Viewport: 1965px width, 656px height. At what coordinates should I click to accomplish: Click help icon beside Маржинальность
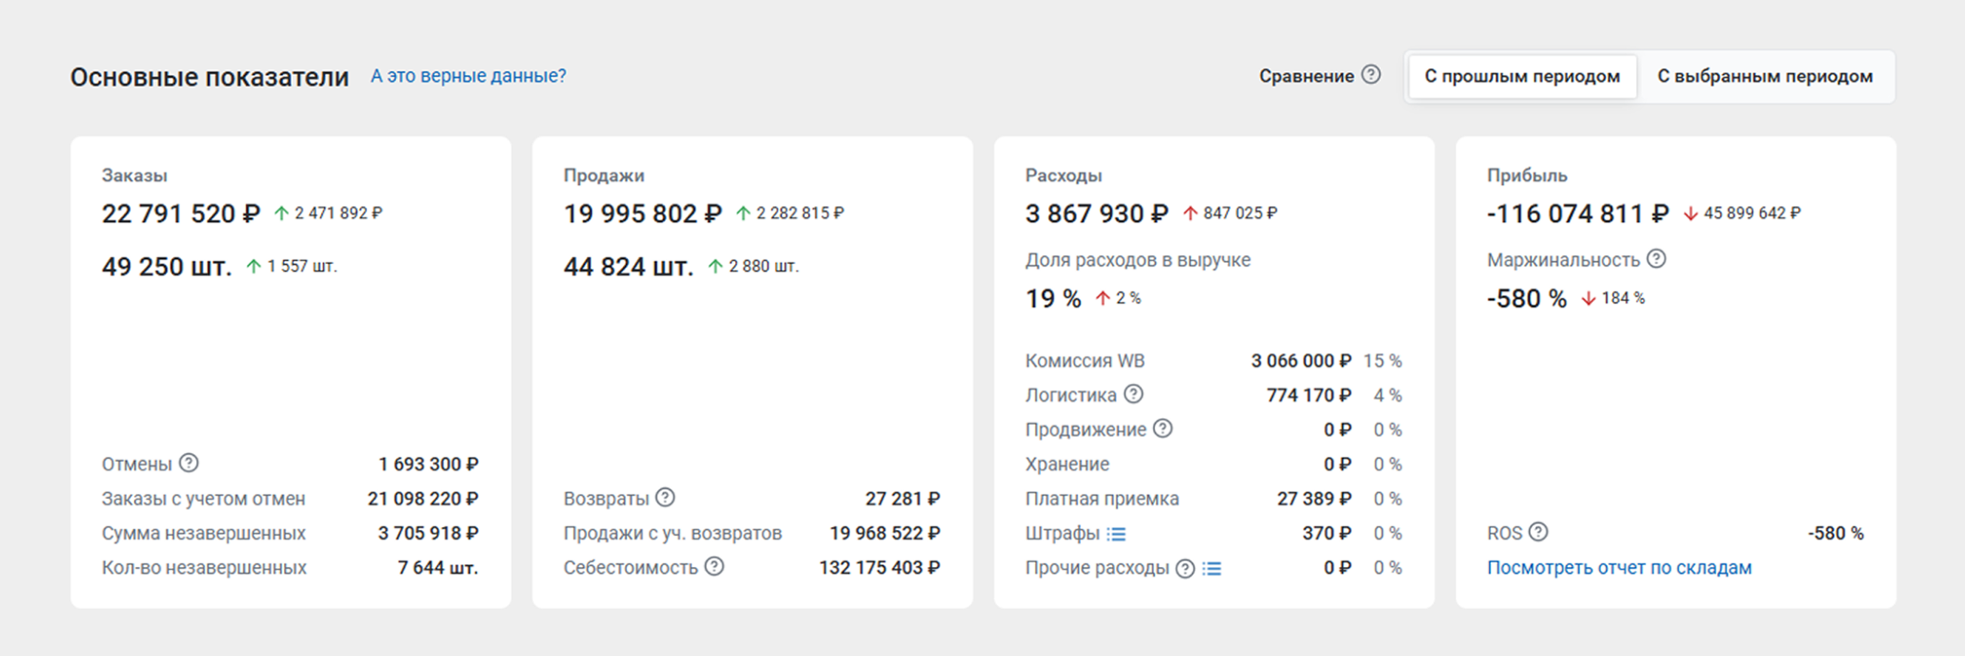click(1656, 259)
